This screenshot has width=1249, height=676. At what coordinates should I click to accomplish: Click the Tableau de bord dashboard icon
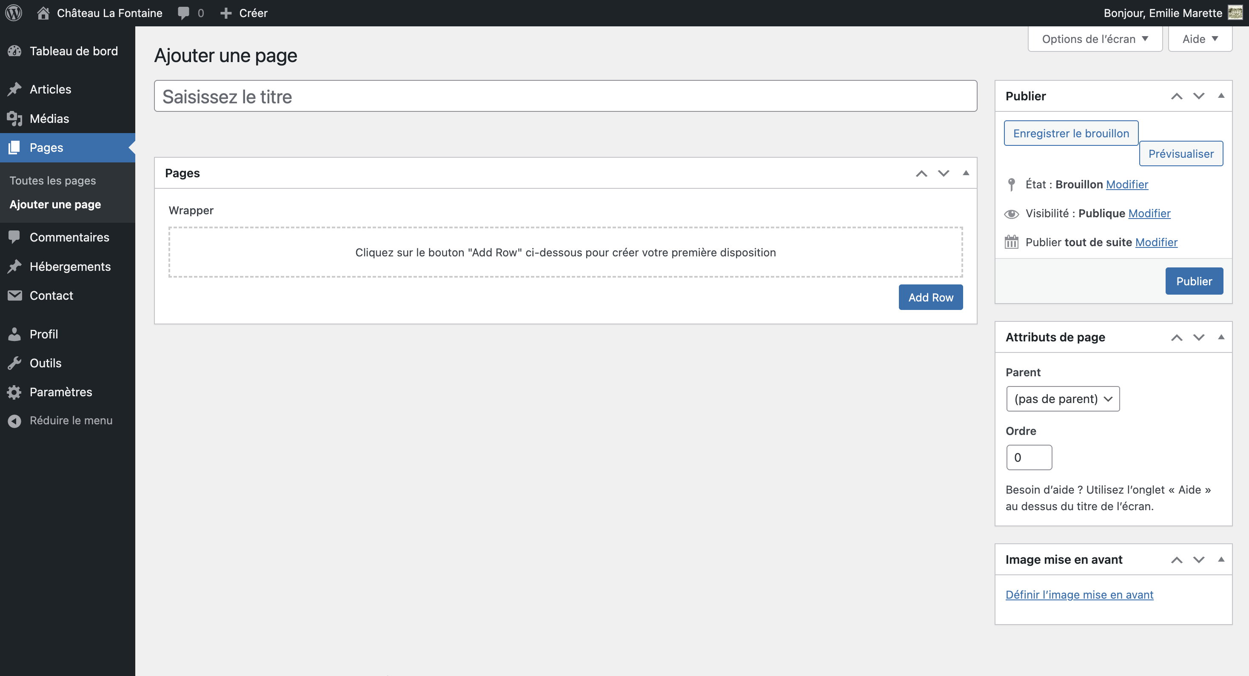coord(15,51)
